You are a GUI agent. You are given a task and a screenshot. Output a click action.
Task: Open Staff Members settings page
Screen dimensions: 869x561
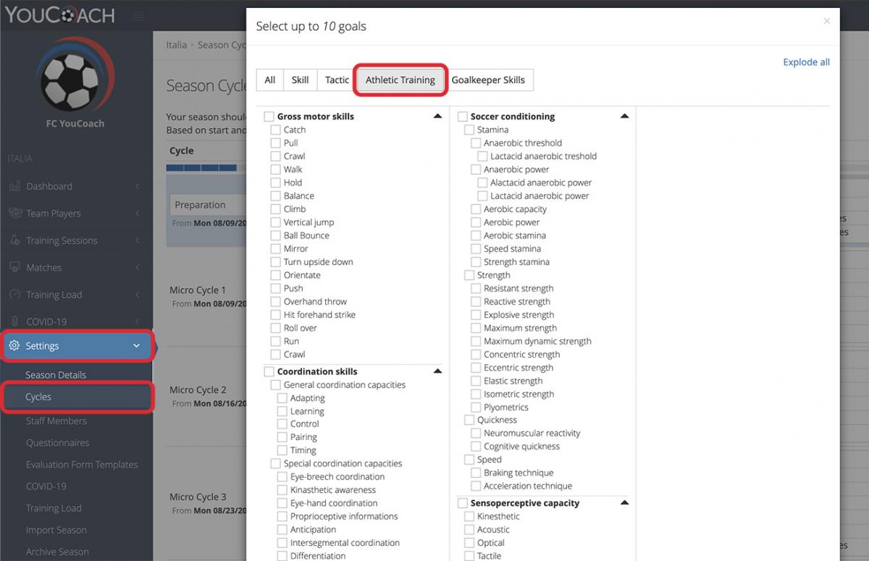pos(56,421)
